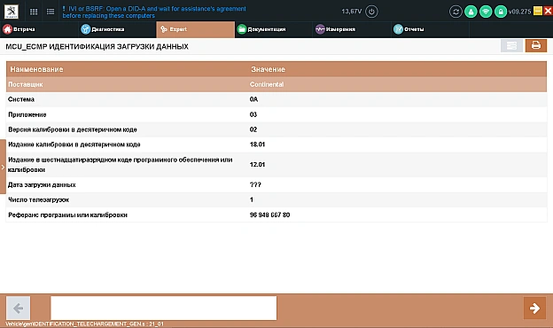The height and width of the screenshot is (328, 553).
Task: Expand the left side panel handle
Action: (x=3, y=167)
